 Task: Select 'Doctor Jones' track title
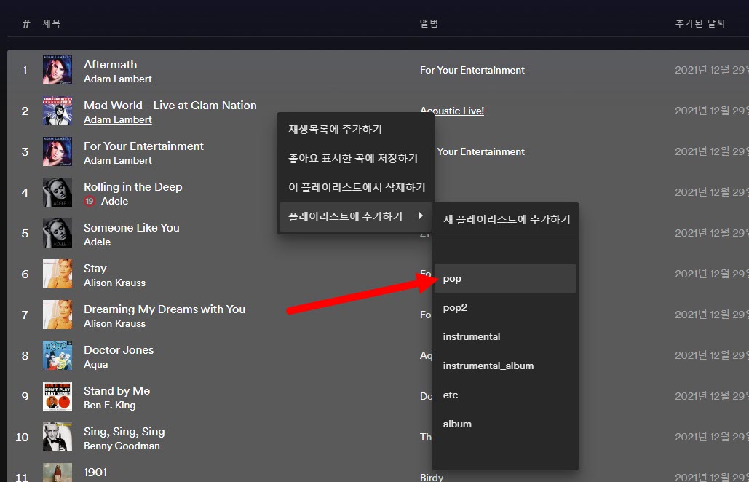119,349
